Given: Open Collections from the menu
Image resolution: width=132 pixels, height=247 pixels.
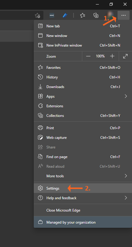Looking at the screenshot, I should [83, 116].
